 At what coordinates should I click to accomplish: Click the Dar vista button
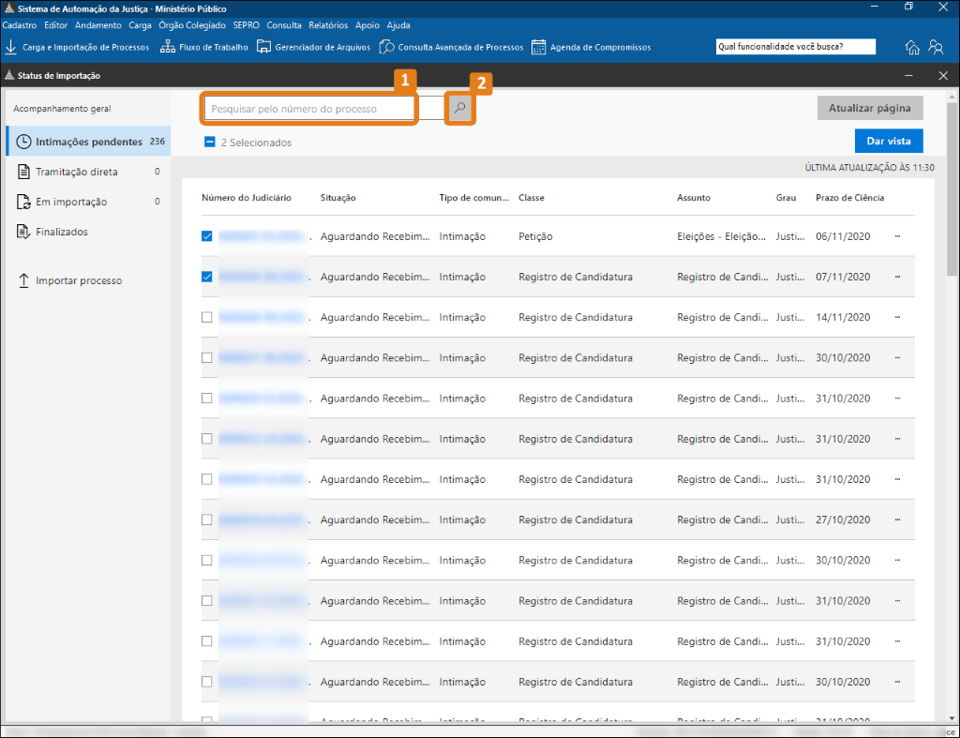tap(888, 140)
